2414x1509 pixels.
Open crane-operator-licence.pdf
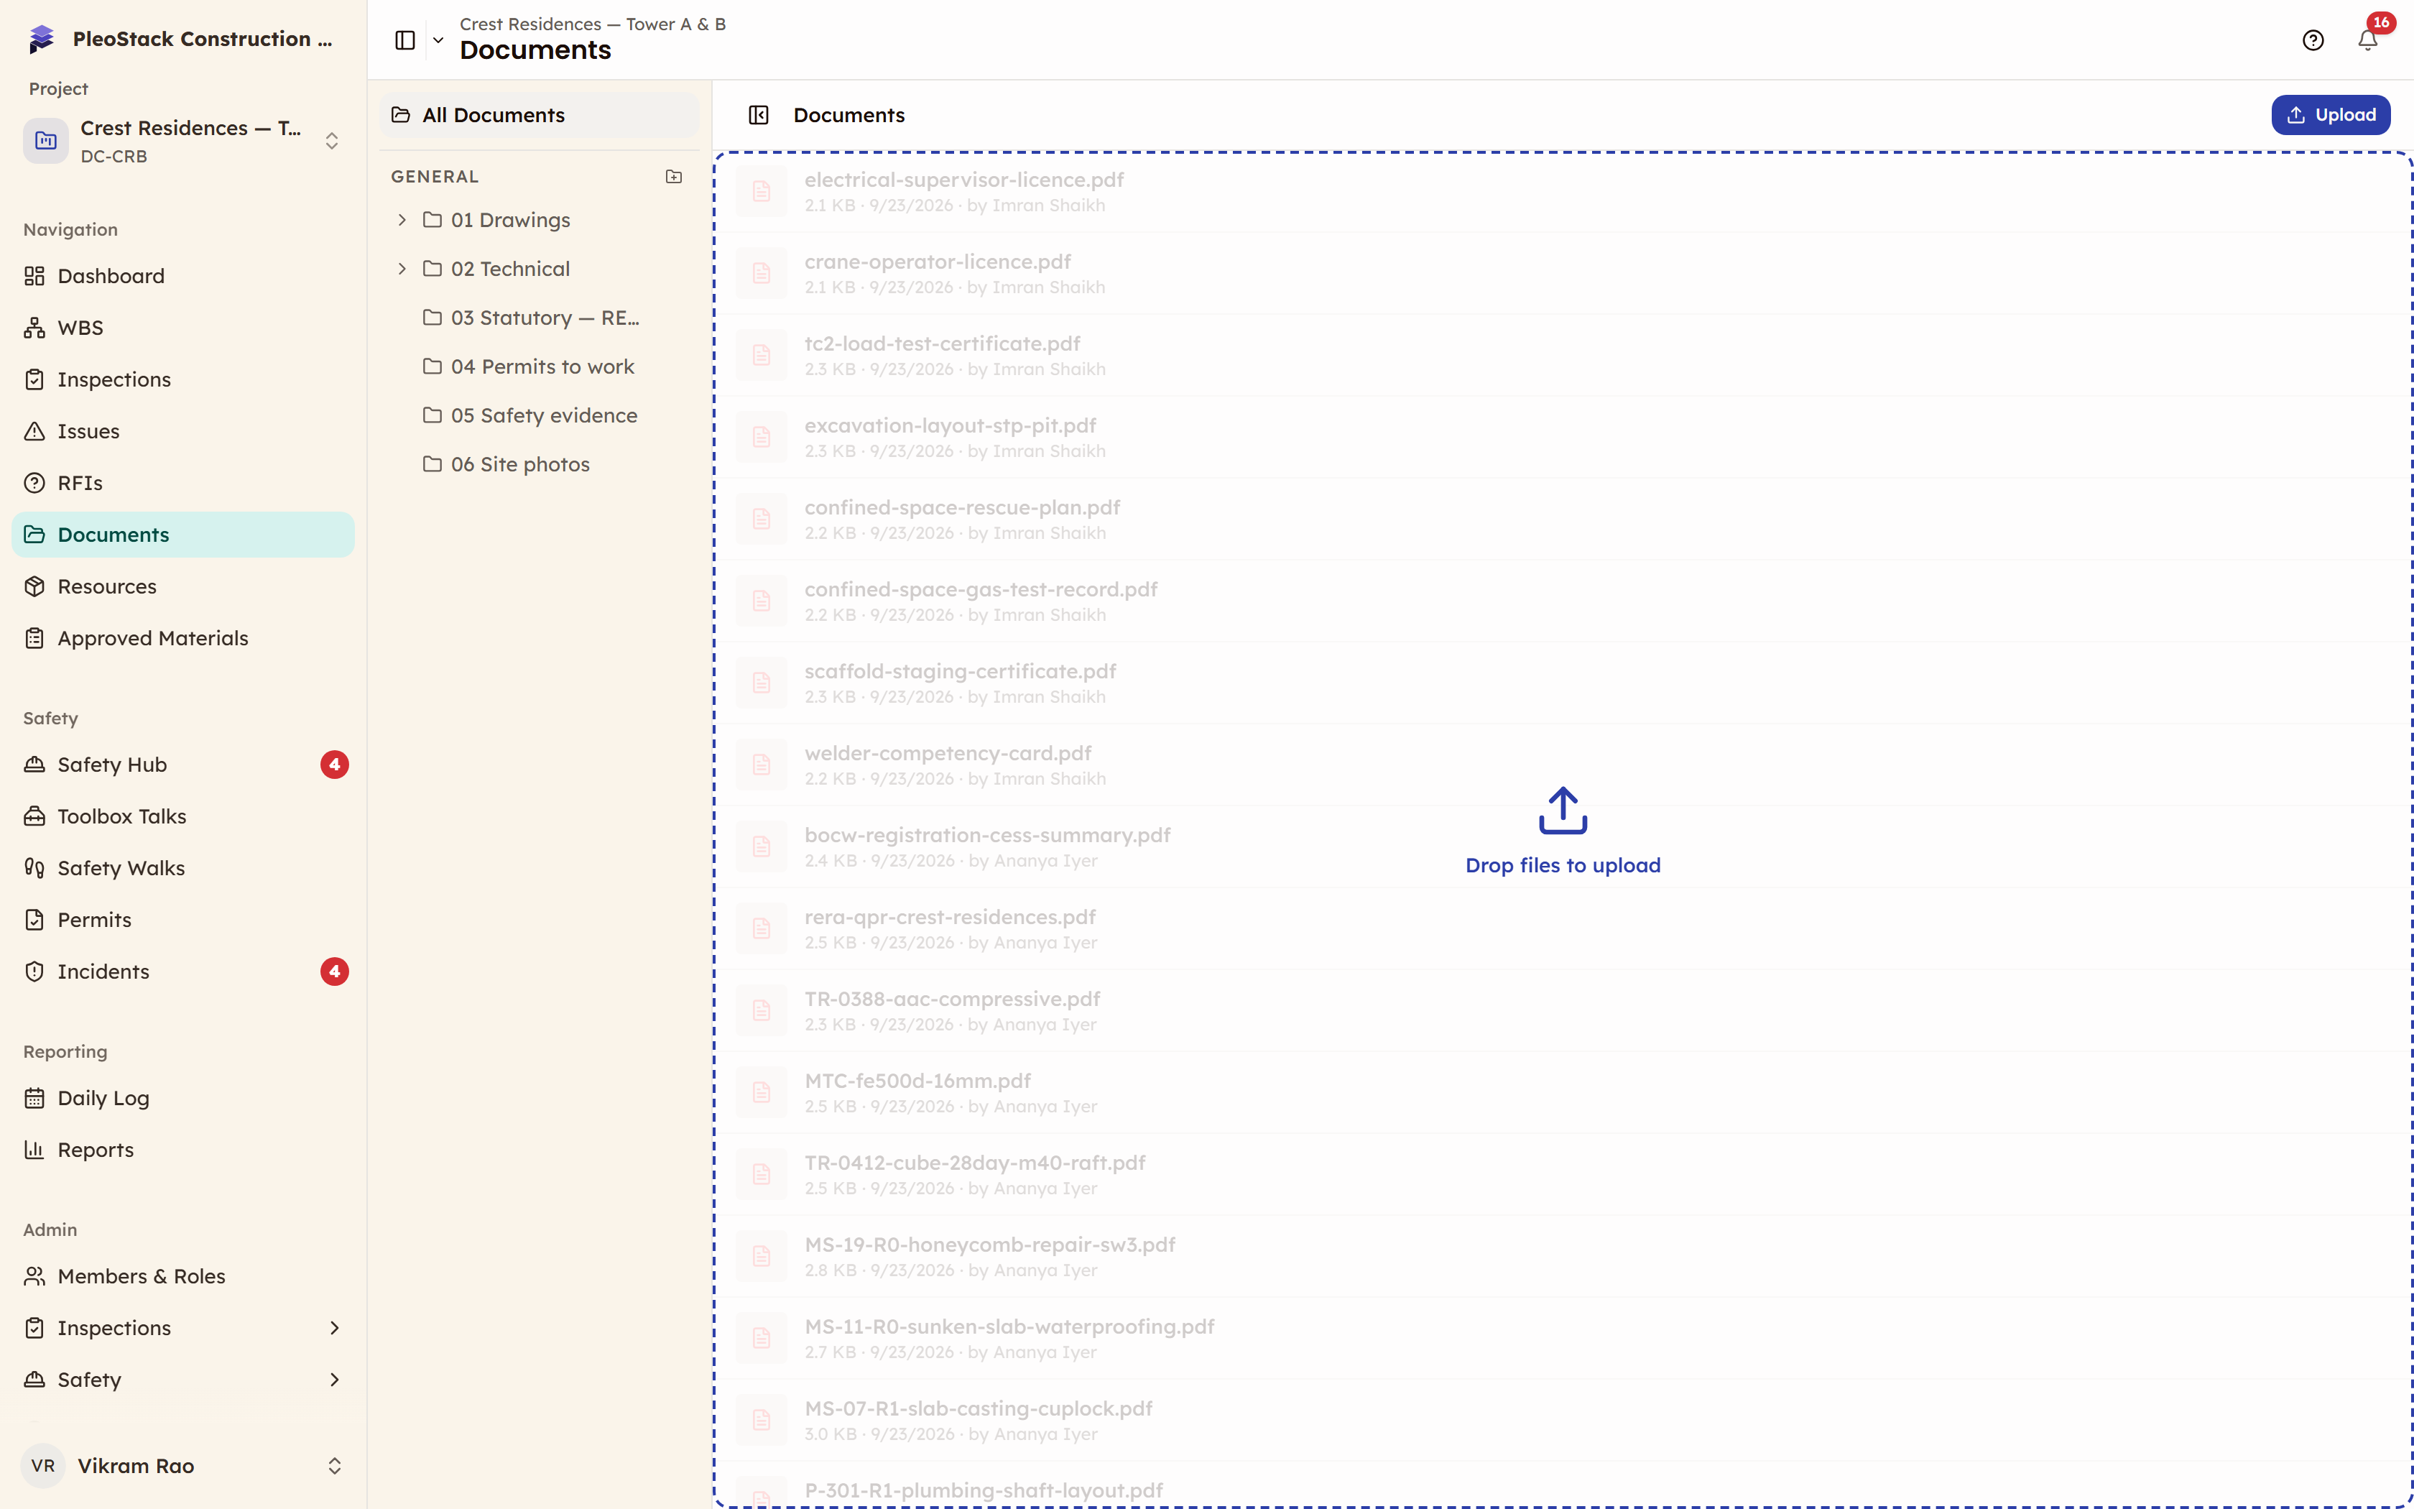(1564, 274)
